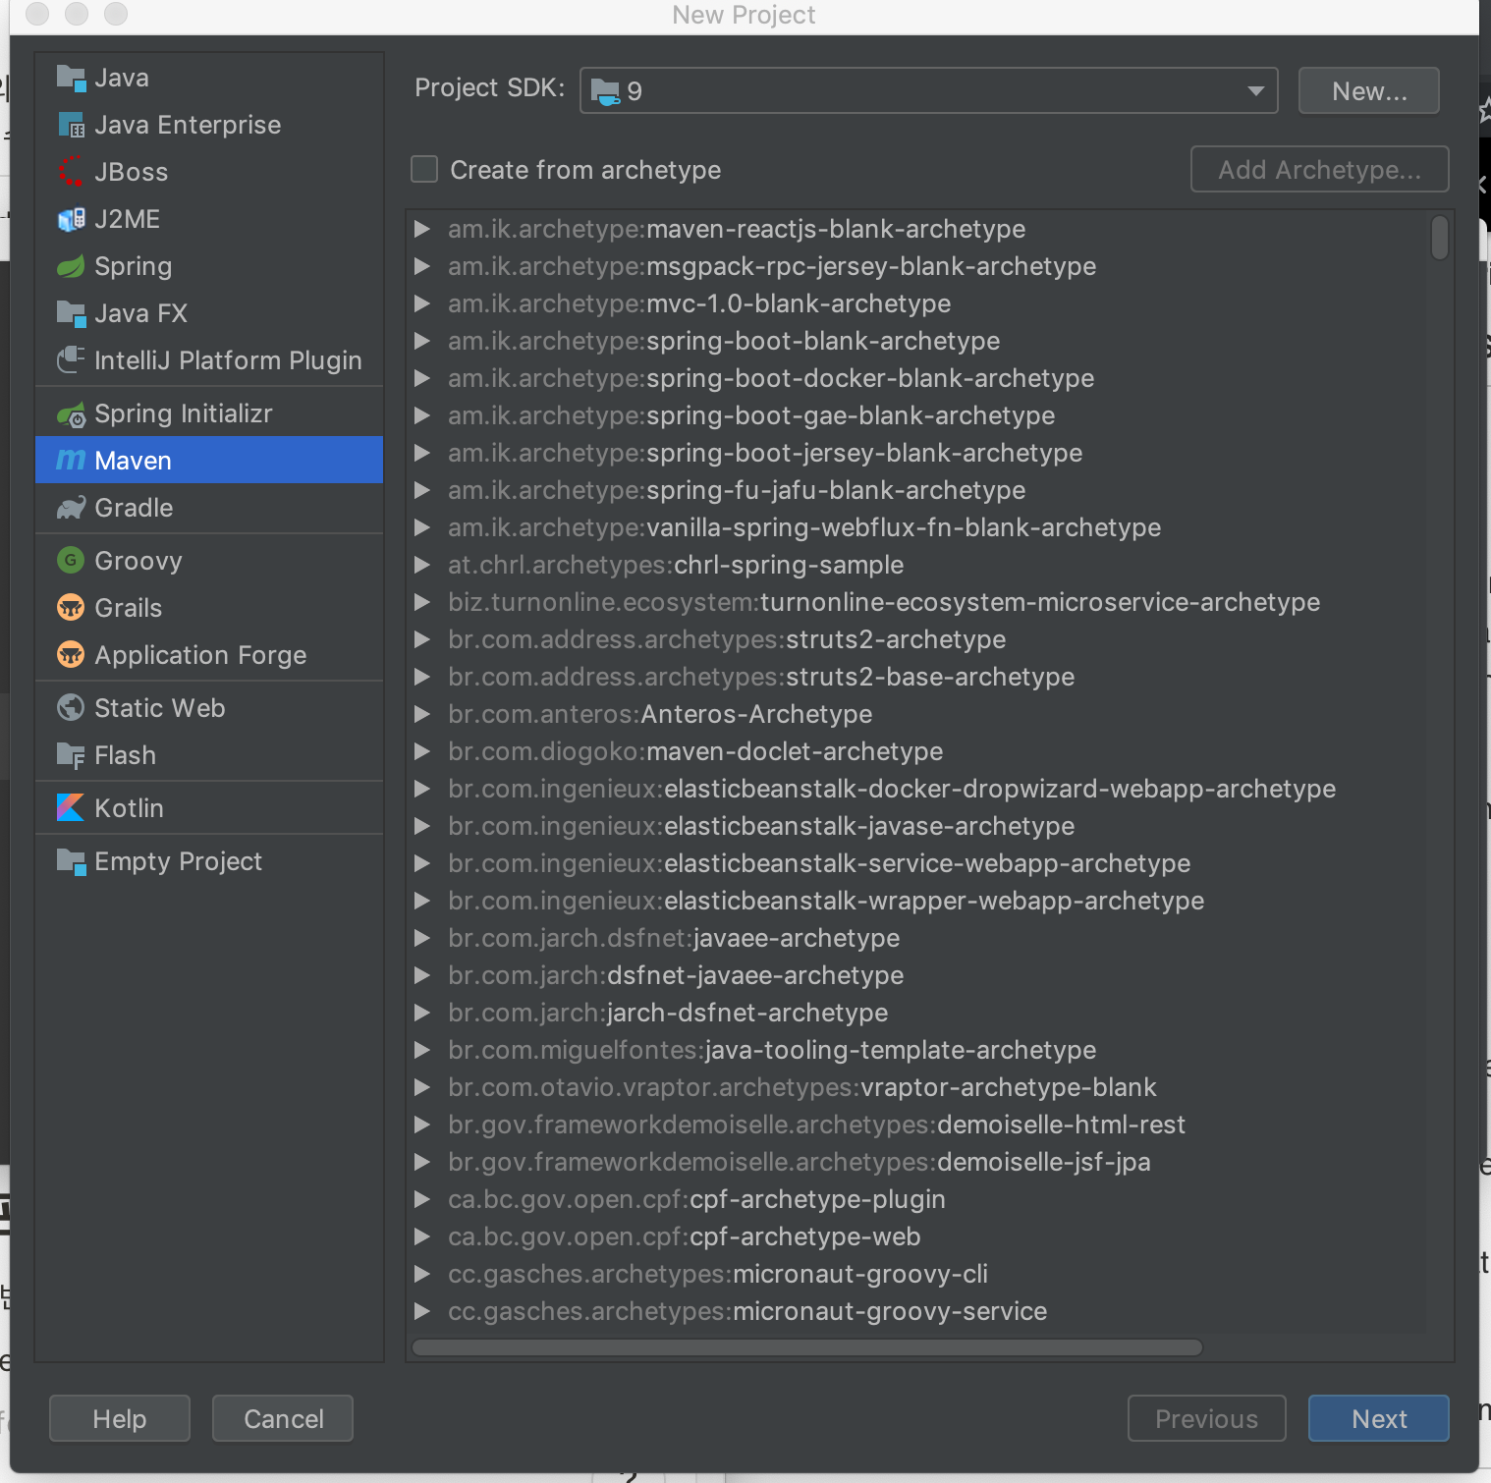
Task: Enable Create from archetype checkbox
Action: click(424, 169)
